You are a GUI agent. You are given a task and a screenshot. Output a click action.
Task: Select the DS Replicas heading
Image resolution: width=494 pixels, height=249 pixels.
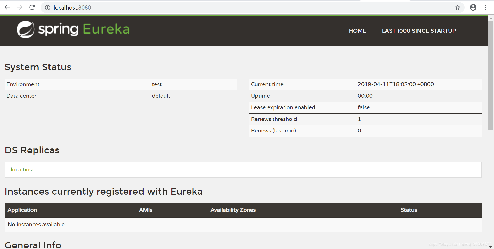(x=32, y=150)
